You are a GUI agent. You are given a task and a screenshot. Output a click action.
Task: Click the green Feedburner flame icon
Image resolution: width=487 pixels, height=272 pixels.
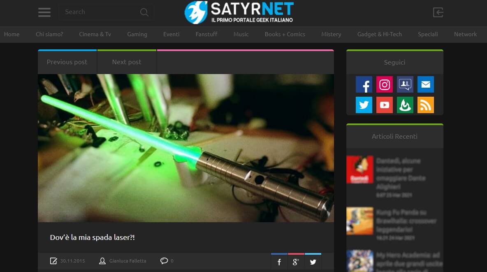click(405, 105)
